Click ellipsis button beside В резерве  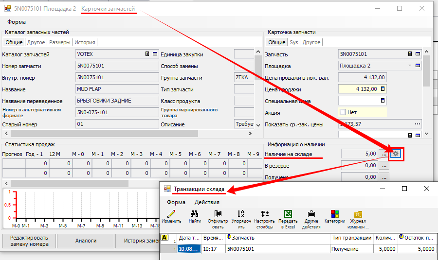point(384,166)
